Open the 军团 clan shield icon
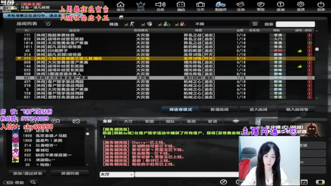The height and width of the screenshot is (186, 331). (x=261, y=6)
